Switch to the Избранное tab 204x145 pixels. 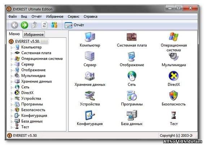coord(34,35)
